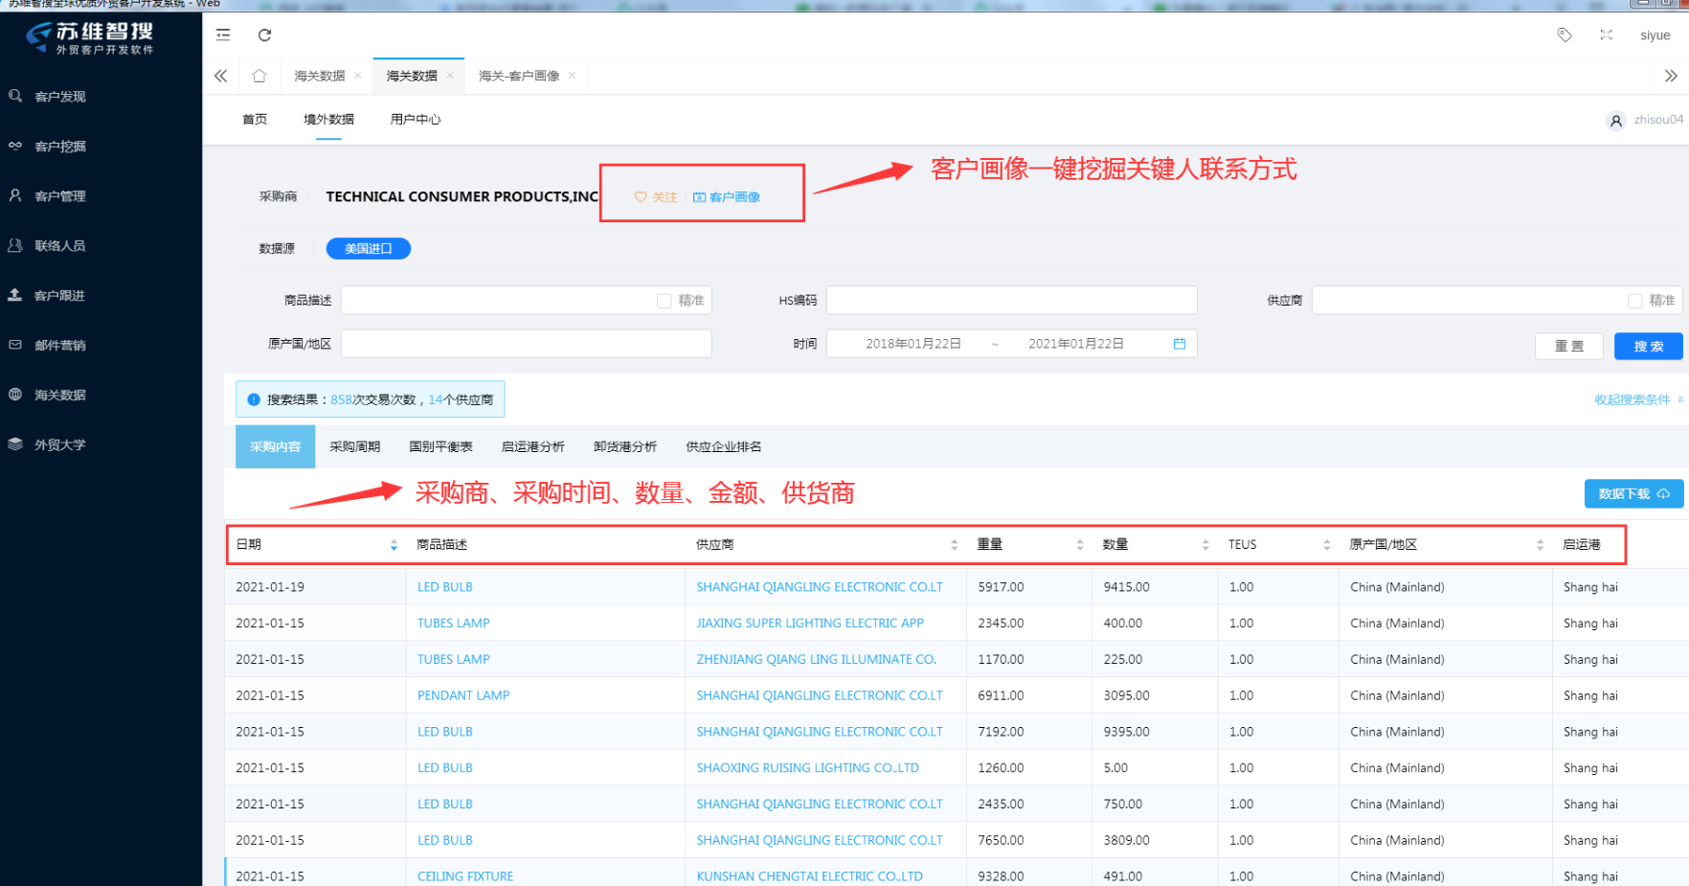The image size is (1689, 886).
Task: Open the calendar icon in date range field
Action: click(x=1180, y=344)
